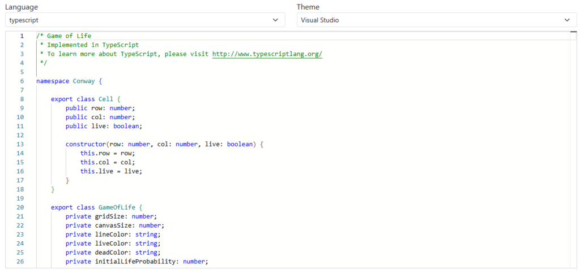
Task: Click the deadColor property declaration
Action: (x=113, y=253)
